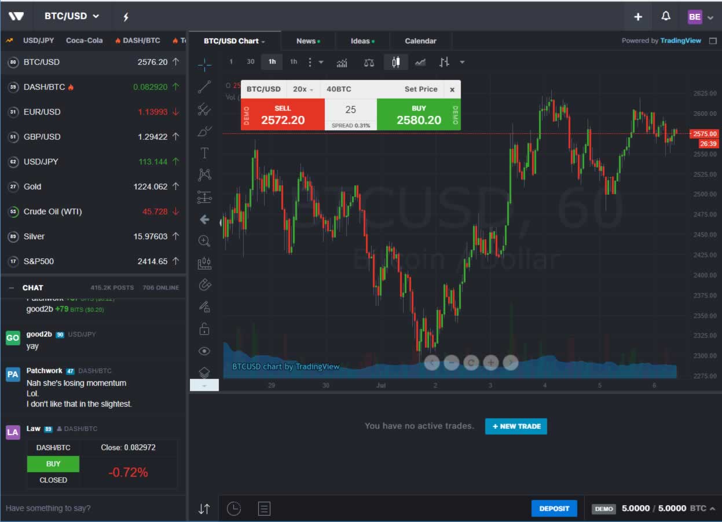722x522 pixels.
Task: Select the pitchfork drawing tool
Action: [204, 109]
